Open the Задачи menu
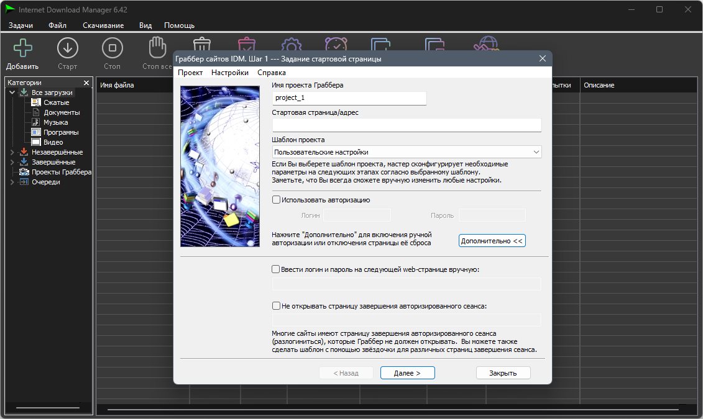Viewport: 703px width, 419px height. point(21,25)
